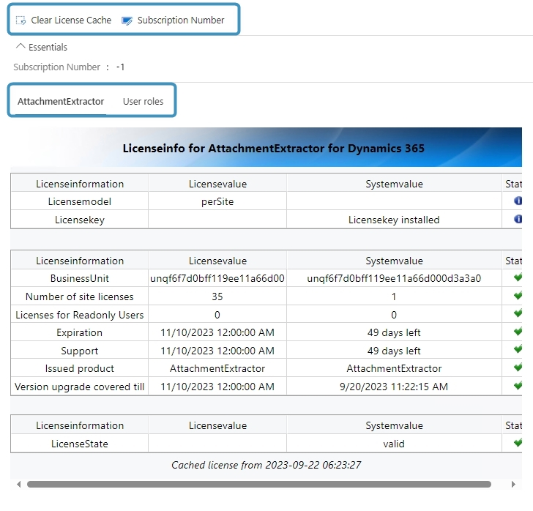The height and width of the screenshot is (511, 533).
Task: Click the Subscription Number button label
Action: tap(181, 20)
